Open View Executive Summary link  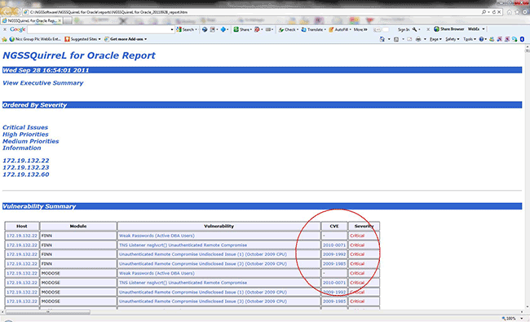click(43, 83)
